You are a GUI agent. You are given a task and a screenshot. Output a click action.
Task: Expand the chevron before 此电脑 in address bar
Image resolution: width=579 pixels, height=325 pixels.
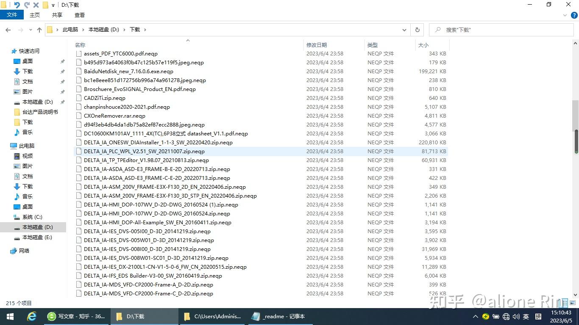tap(57, 30)
